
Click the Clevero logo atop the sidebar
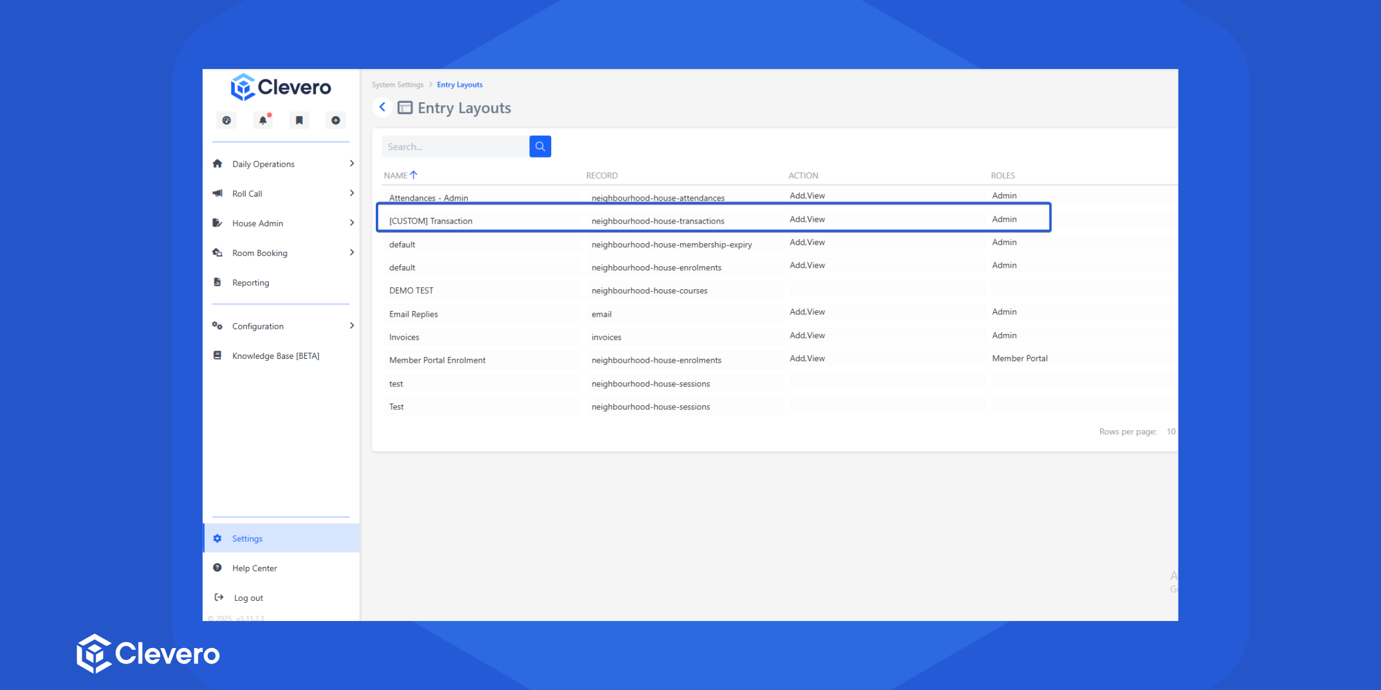pyautogui.click(x=281, y=87)
